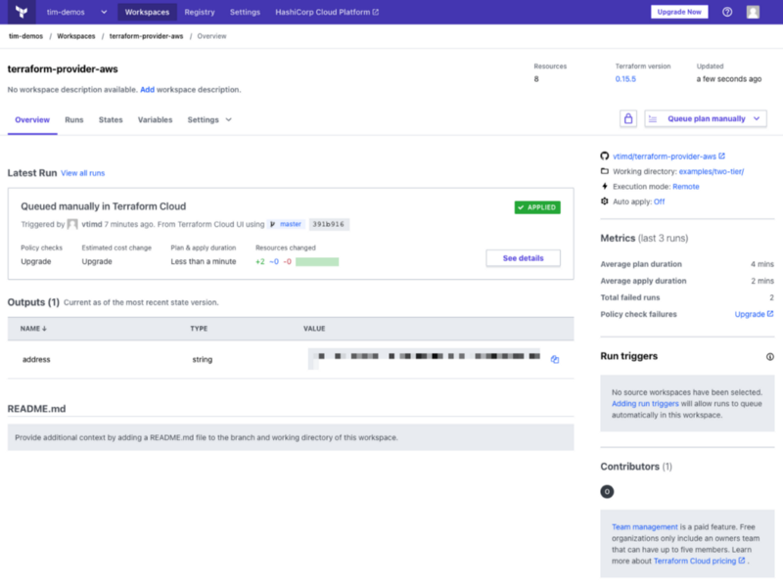
Task: Open Workspaces in top navigation
Action: coord(147,12)
